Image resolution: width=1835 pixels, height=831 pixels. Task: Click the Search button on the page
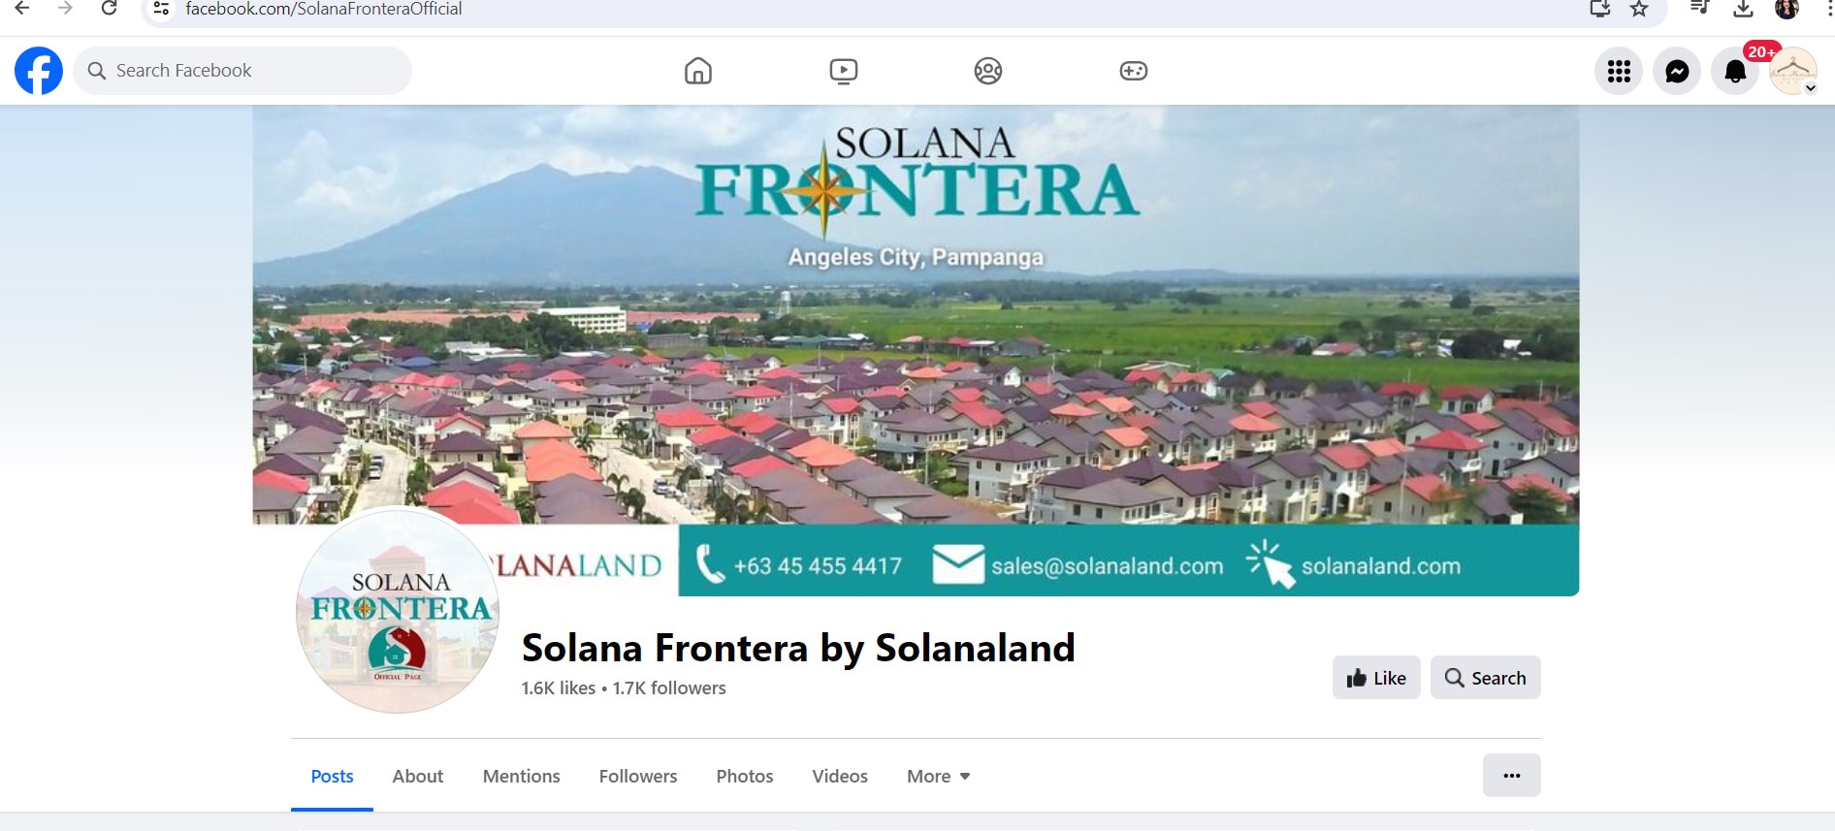[x=1485, y=678]
